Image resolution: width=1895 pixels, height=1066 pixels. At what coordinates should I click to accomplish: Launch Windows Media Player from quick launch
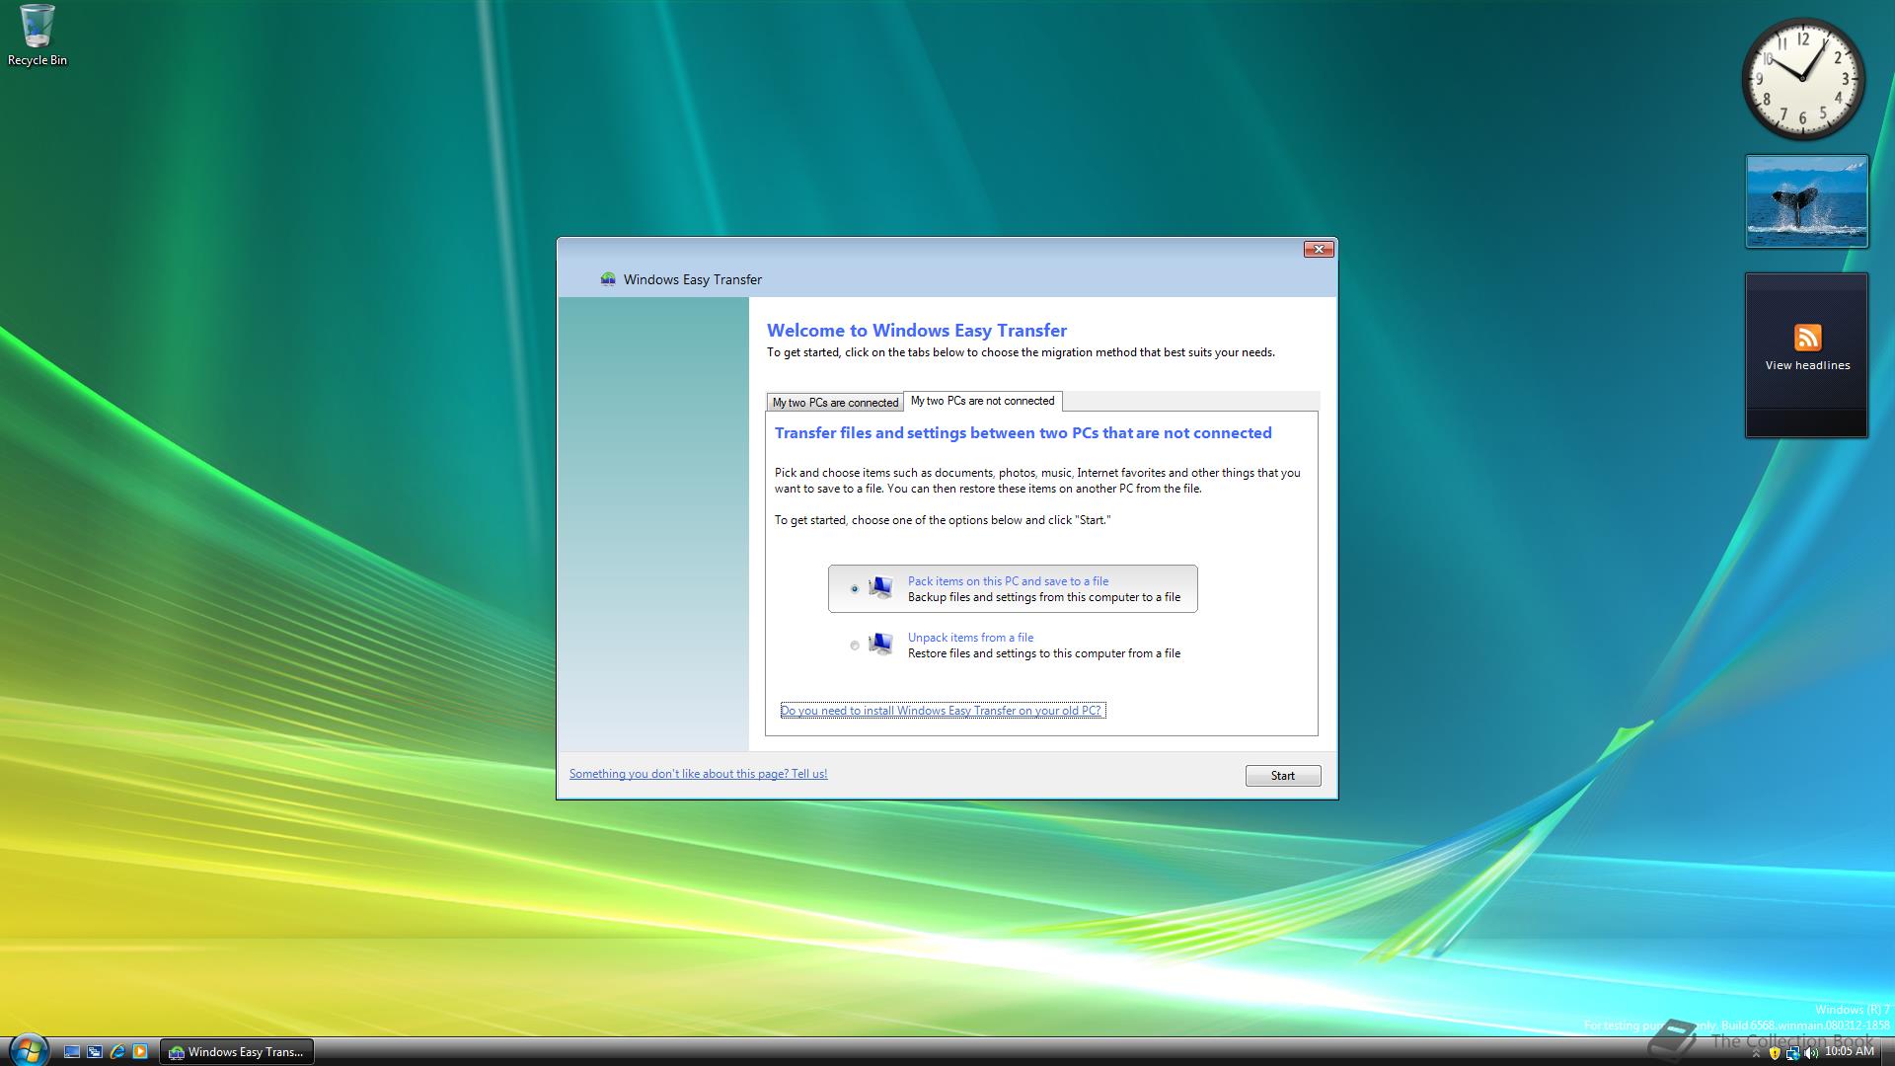pos(140,1052)
